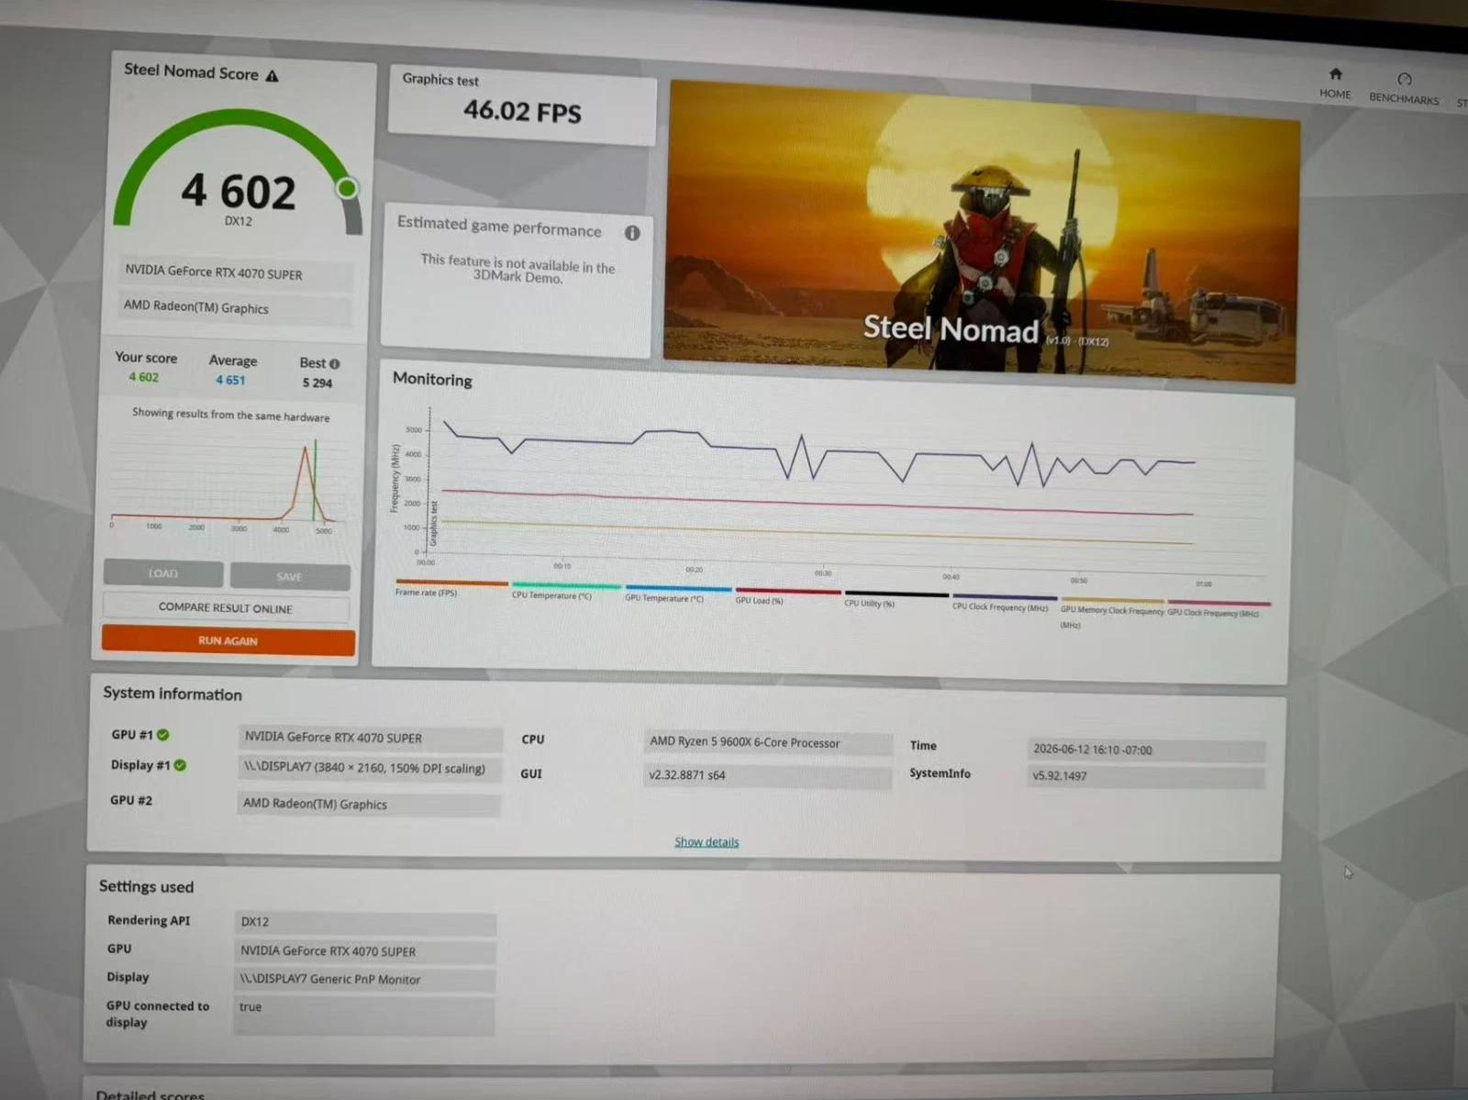Click the AMD Ryzen 5 9600X CPU field
The image size is (1468, 1100).
(x=769, y=742)
